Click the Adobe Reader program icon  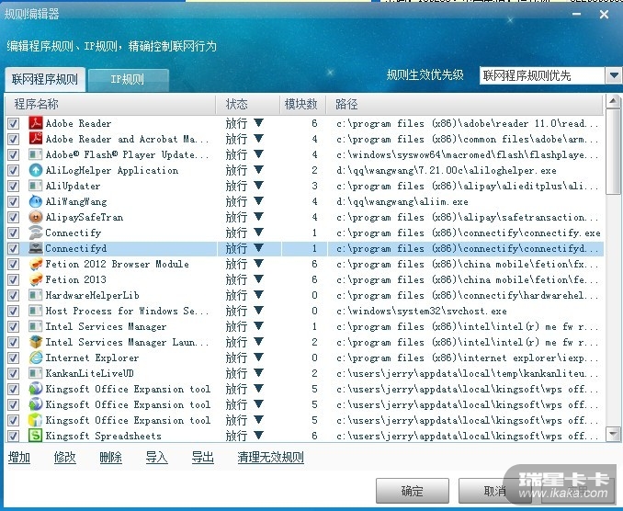[35, 123]
